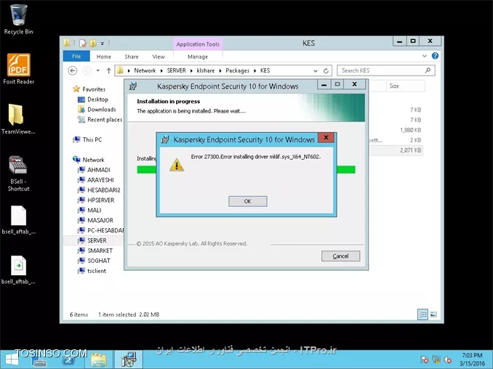Screen dimensions: 493x369
Task: Switch to Details view icon in status bar
Action: (x=423, y=315)
